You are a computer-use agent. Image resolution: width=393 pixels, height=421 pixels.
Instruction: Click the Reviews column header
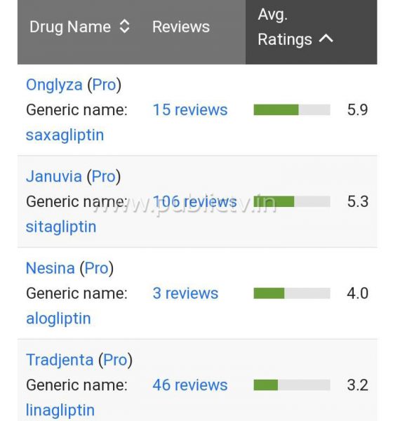pyautogui.click(x=181, y=27)
